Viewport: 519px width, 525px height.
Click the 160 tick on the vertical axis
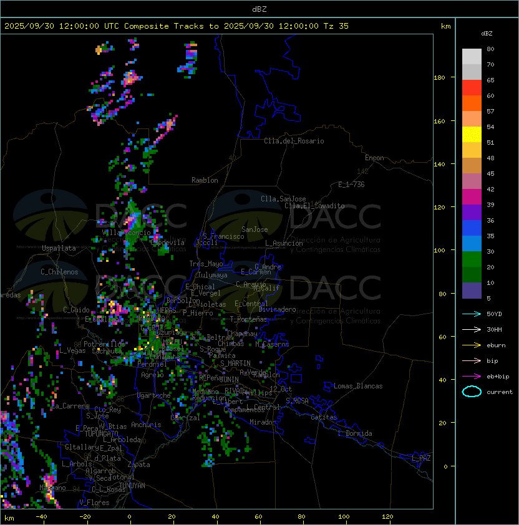[439, 121]
